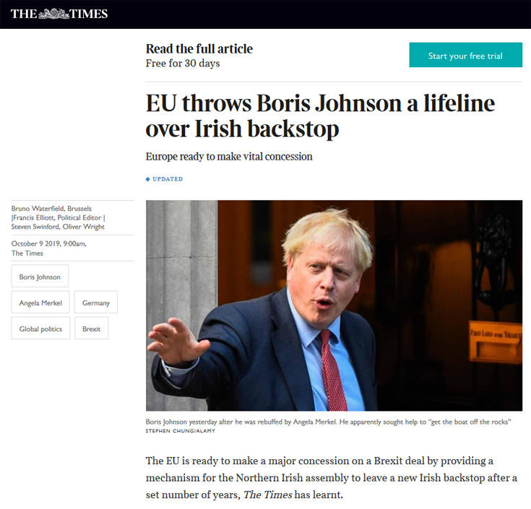Click the Read the full article text
Viewport: 531px width, 509px height.
[199, 49]
